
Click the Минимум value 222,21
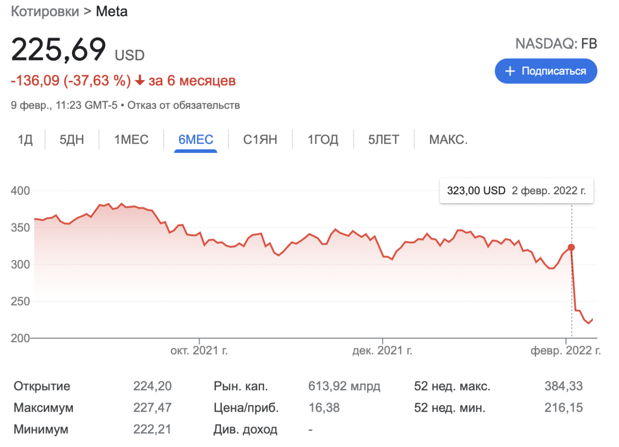click(152, 429)
